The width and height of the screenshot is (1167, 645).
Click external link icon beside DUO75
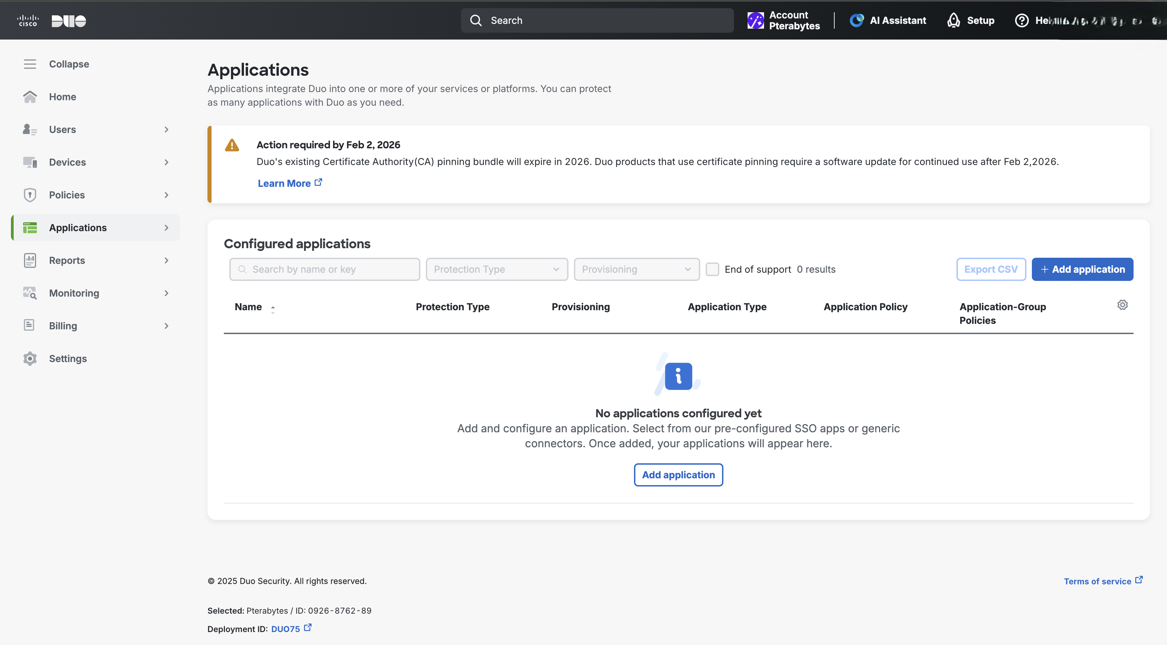point(308,627)
